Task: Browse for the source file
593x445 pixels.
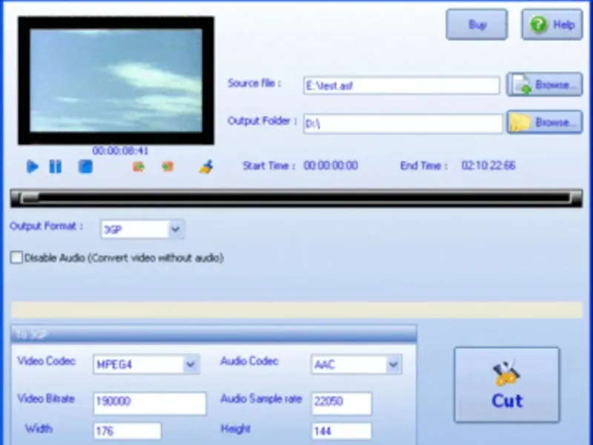Action: coord(545,85)
